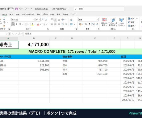
Task: Increase indent in alignment group
Action: pos(66,24)
